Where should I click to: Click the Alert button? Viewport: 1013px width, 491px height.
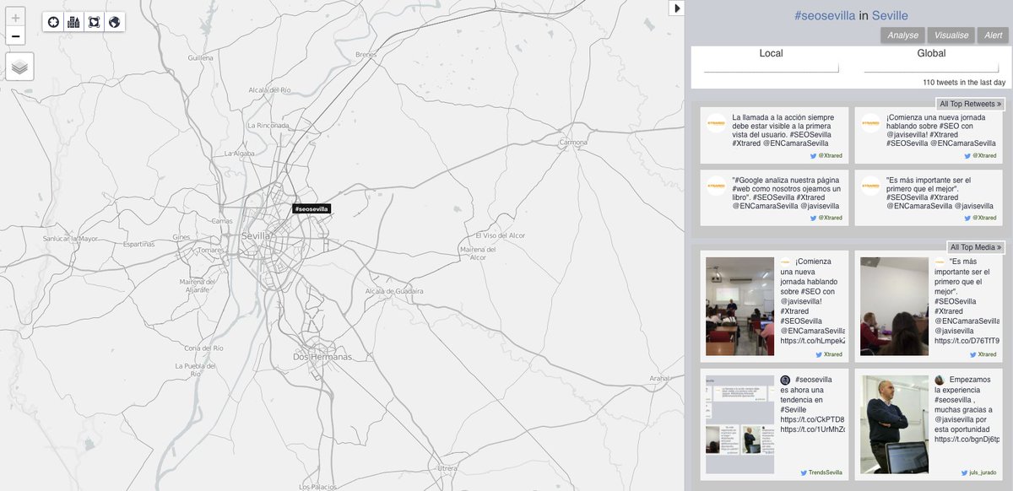click(994, 35)
